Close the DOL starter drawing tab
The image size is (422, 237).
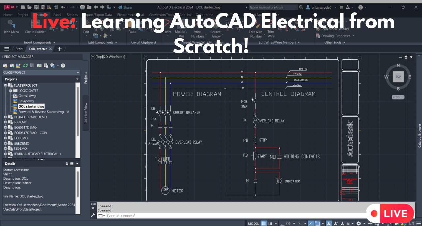click(x=50, y=49)
